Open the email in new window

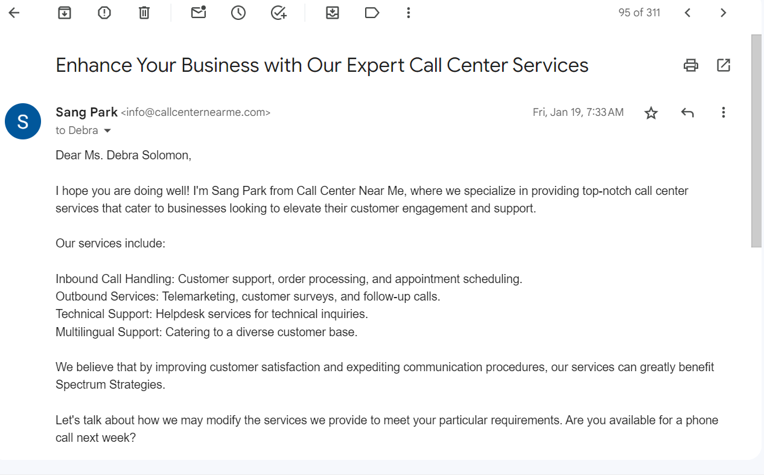click(x=724, y=65)
